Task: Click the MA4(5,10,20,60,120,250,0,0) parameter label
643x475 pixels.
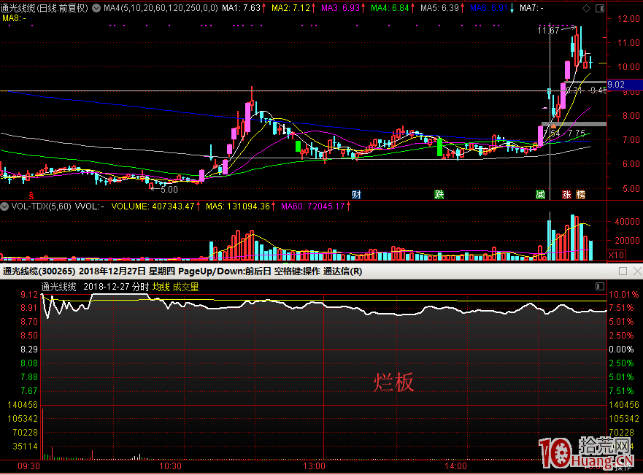Action: pyautogui.click(x=161, y=8)
